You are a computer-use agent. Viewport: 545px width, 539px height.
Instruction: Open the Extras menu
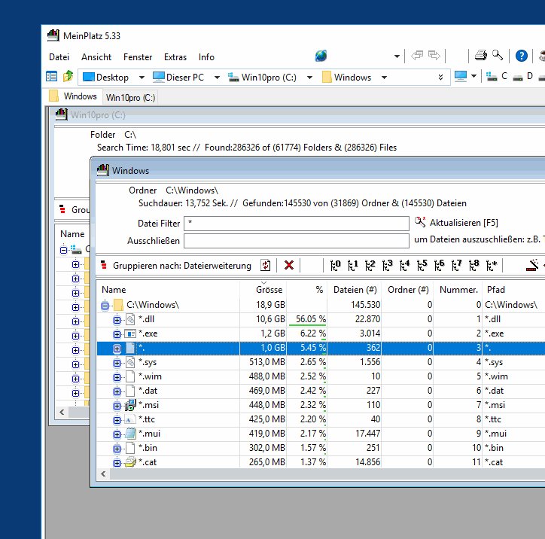coord(175,57)
